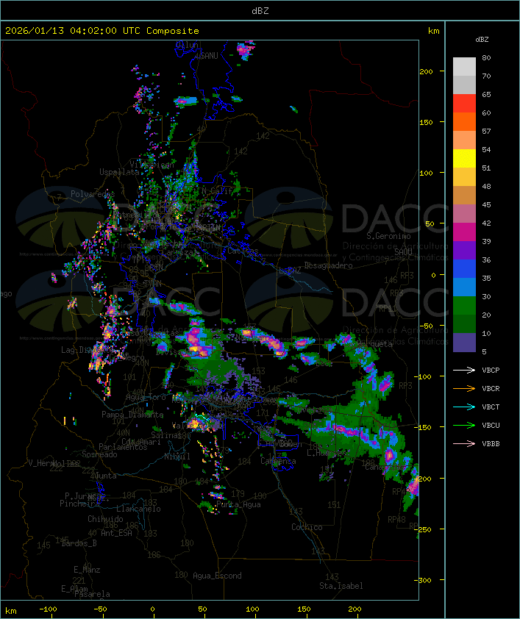The image size is (520, 619).
Task: Select the gray swatch between 70 and 65
Action: (x=464, y=85)
